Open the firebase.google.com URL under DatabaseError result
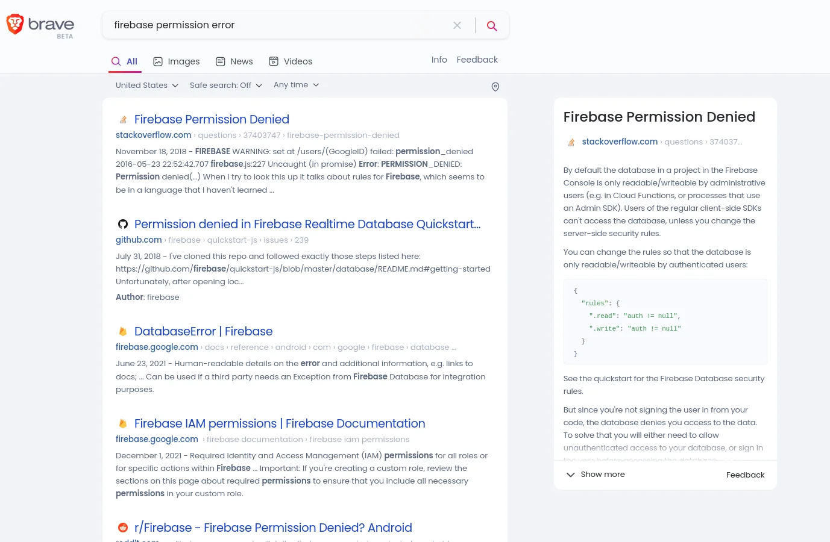The width and height of the screenshot is (830, 542). coord(157,347)
